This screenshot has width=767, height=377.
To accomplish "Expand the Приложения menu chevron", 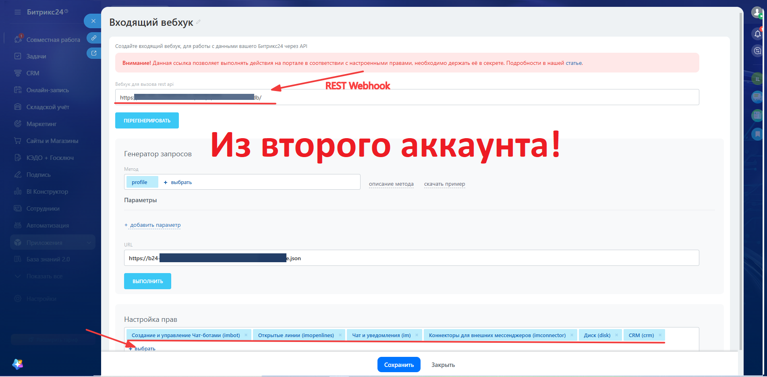I will pyautogui.click(x=89, y=242).
